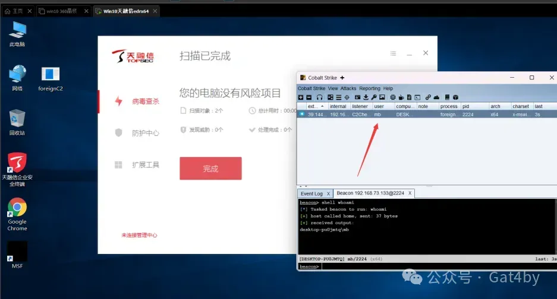Click the lightning bolt virus scan icon
The height and width of the screenshot is (299, 557).
point(119,101)
